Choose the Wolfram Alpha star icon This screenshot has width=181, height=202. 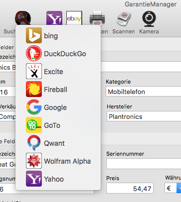[x=34, y=161]
